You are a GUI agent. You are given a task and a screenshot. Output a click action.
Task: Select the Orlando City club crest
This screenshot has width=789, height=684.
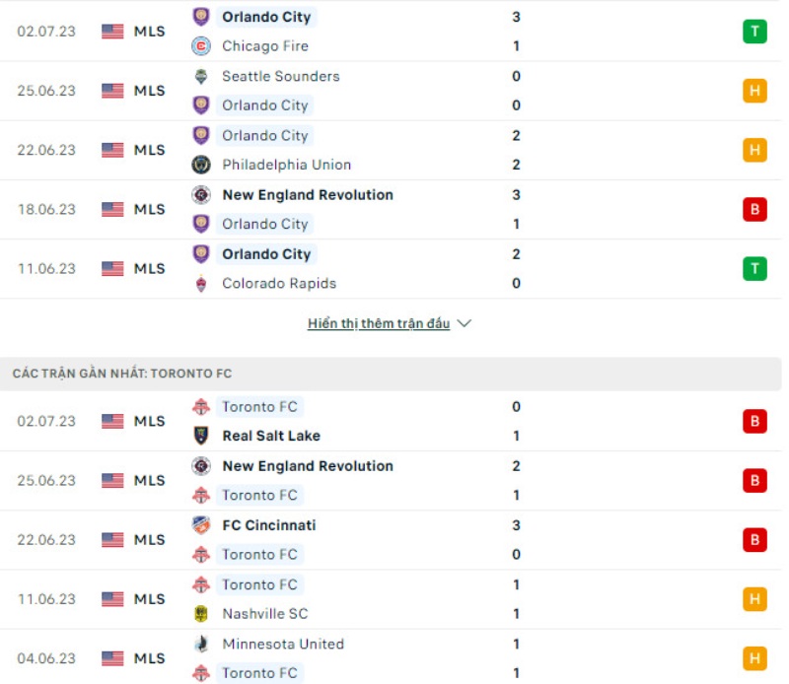pos(203,17)
